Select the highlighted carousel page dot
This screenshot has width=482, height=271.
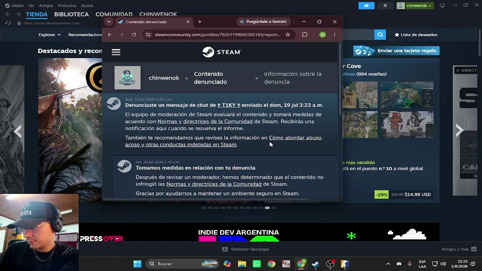click(x=267, y=208)
